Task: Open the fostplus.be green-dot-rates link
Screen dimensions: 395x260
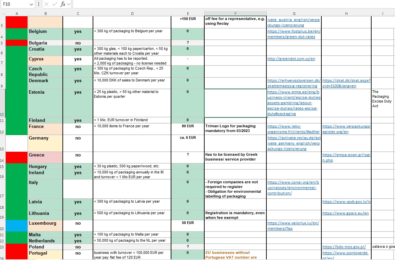Action: [294, 34]
